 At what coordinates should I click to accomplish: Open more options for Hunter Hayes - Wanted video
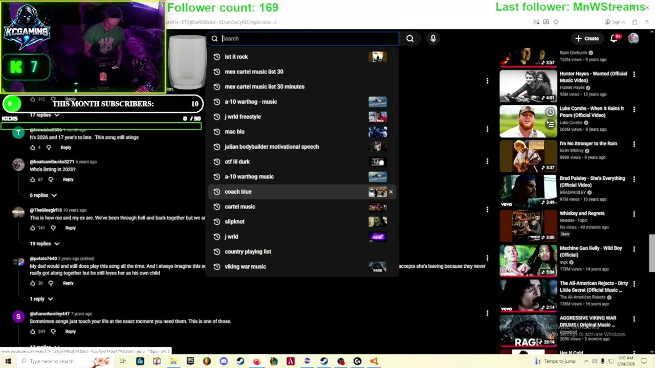coord(634,74)
